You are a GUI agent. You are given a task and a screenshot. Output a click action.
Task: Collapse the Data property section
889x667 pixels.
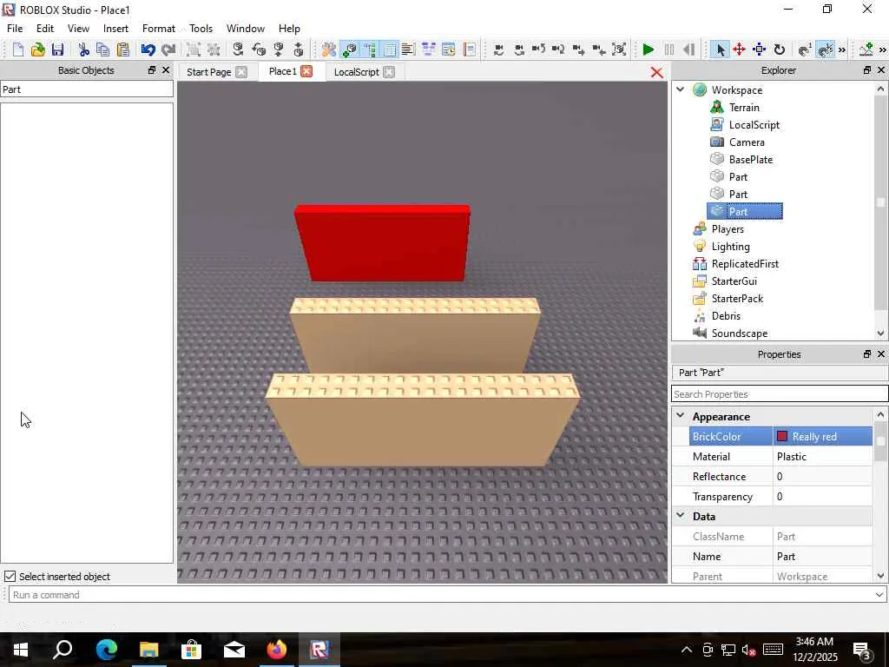click(681, 516)
